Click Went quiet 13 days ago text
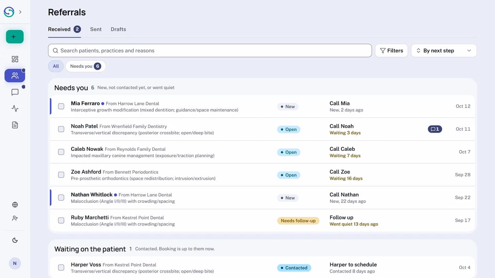This screenshot has width=495, height=278. [x=354, y=224]
